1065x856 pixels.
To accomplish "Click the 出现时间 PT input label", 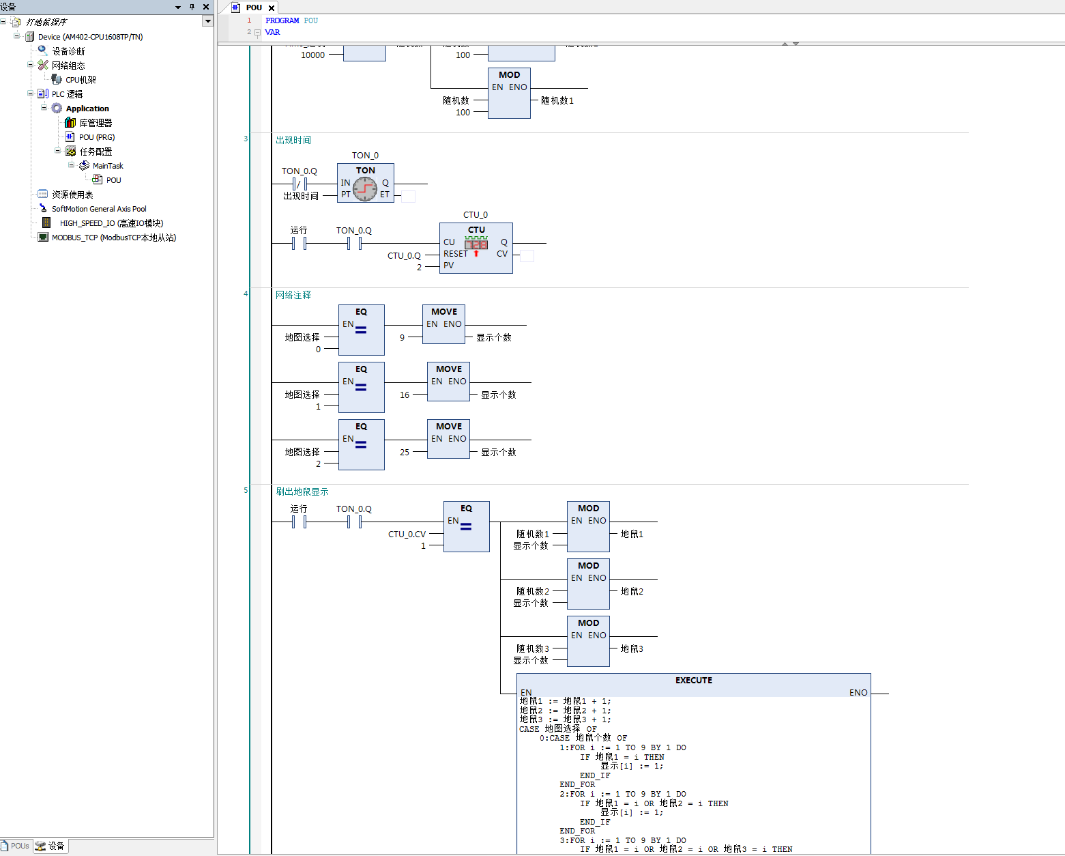I will 301,196.
